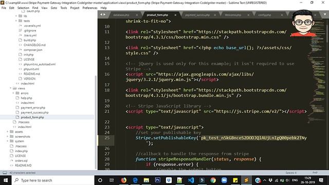
Task: Click the README.MD file icon
Action: [x=11, y=165]
